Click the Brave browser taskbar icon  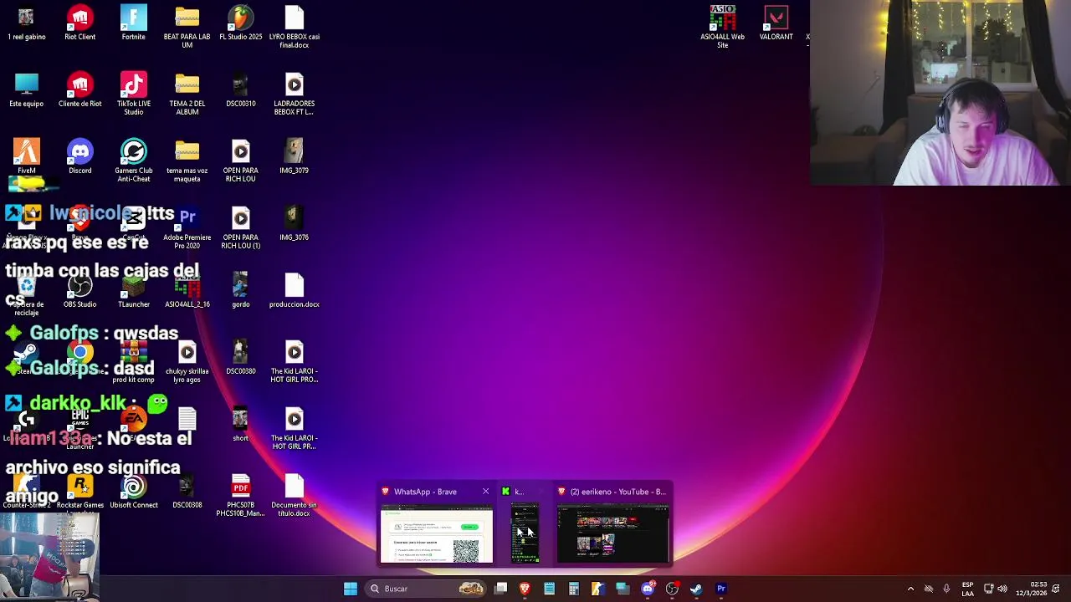(x=525, y=589)
